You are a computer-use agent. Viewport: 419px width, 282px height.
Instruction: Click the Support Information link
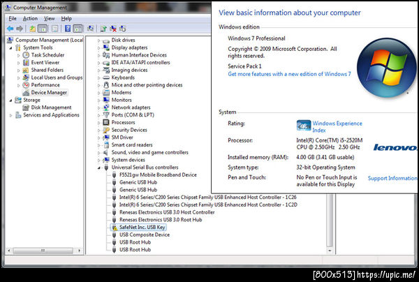392,178
